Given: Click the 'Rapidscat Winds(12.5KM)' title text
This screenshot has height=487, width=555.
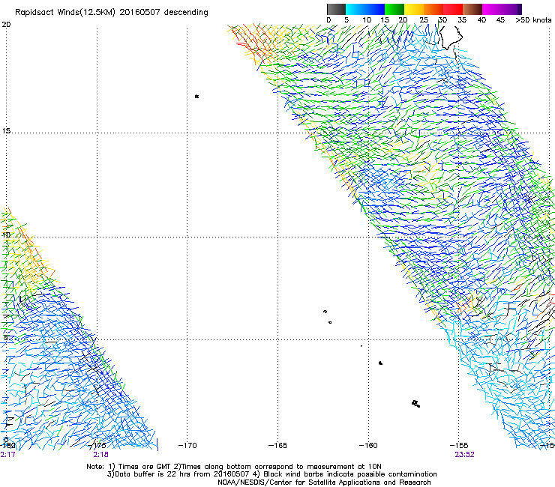Looking at the screenshot, I should tap(65, 13).
